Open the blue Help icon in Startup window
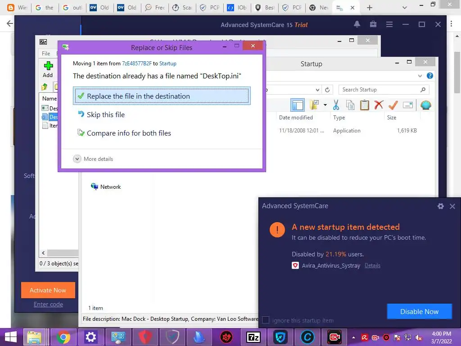Screen dimensions: 461x346 pos(430,76)
